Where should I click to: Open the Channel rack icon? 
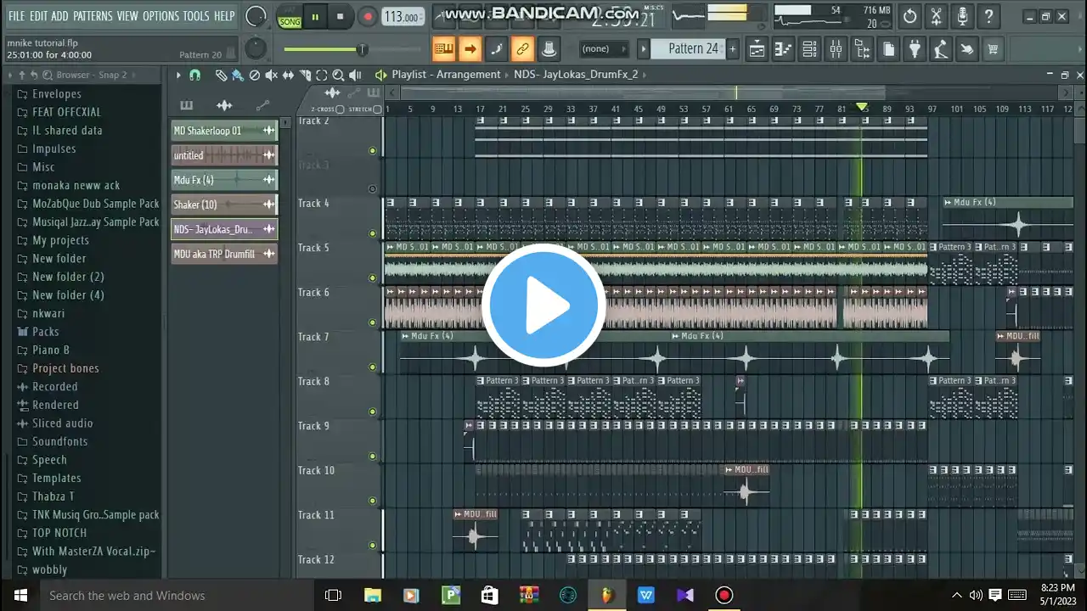[x=809, y=49]
